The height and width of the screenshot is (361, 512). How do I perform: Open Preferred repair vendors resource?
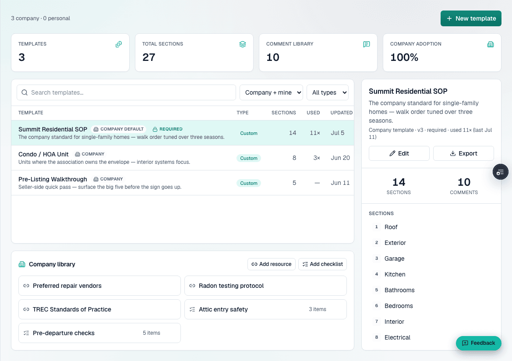99,286
